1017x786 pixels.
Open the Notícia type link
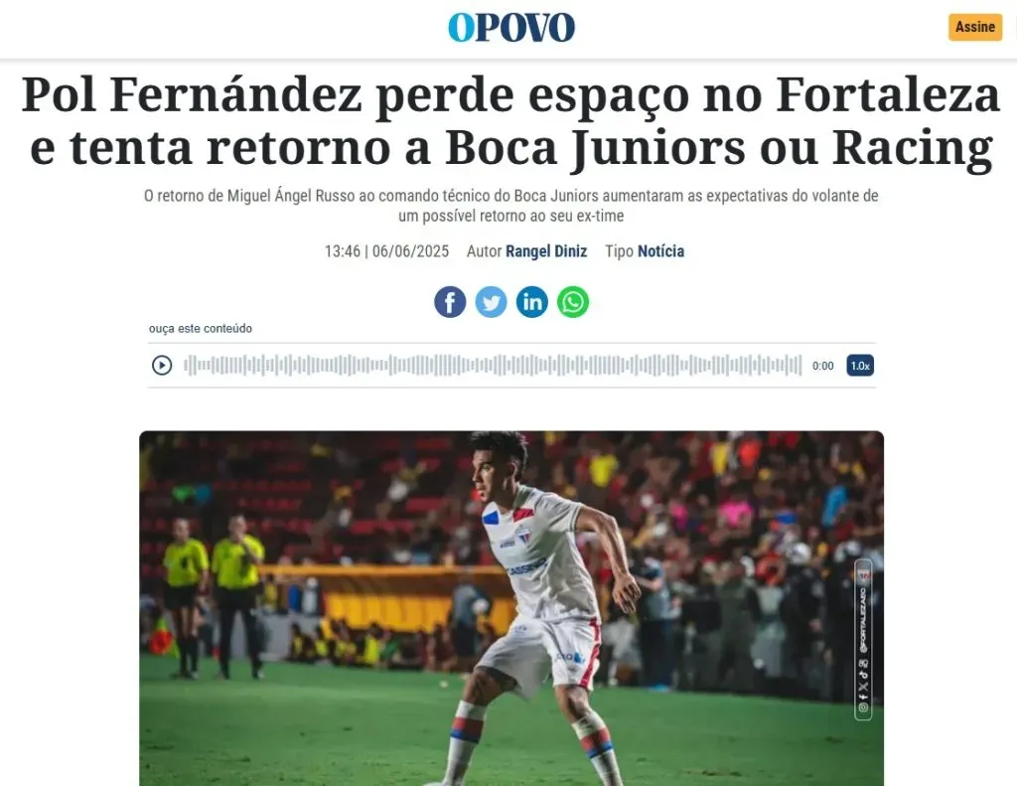point(660,251)
